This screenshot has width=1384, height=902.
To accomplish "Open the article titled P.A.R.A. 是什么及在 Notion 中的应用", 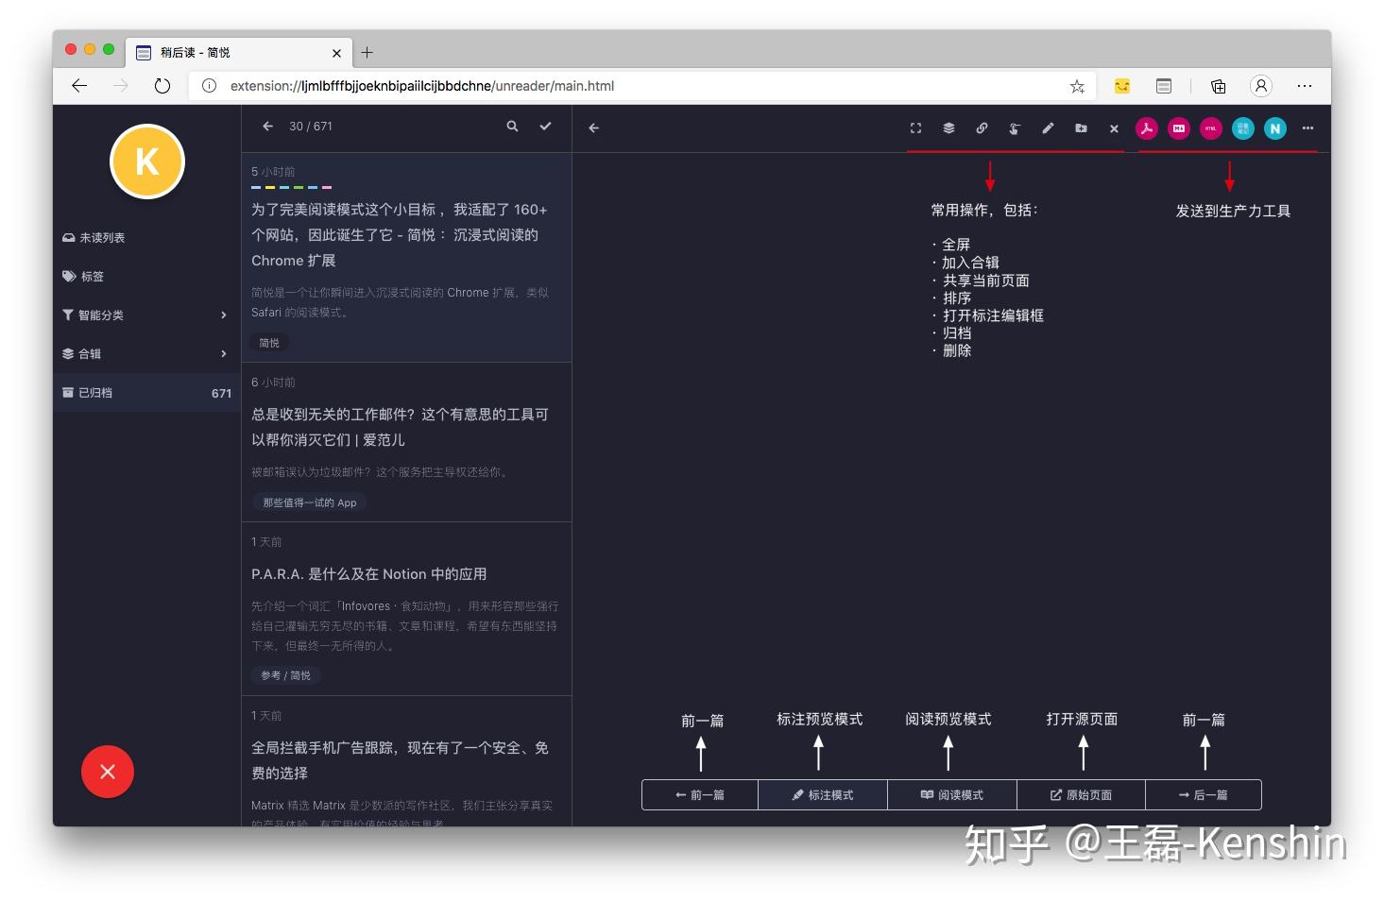I will [x=369, y=574].
